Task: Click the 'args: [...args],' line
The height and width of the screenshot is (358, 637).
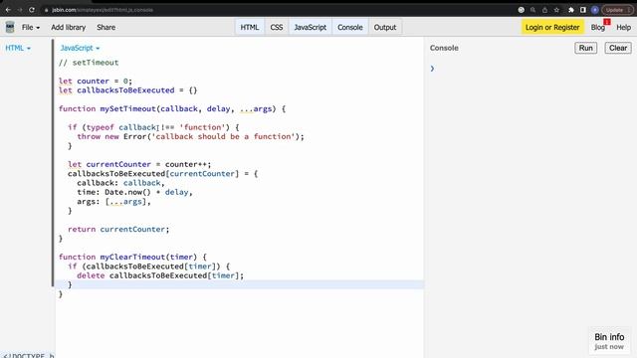Action: click(113, 201)
